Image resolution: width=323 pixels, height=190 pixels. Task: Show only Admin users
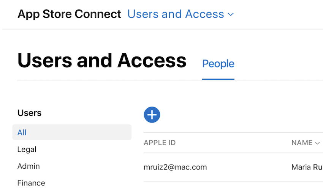(28, 166)
